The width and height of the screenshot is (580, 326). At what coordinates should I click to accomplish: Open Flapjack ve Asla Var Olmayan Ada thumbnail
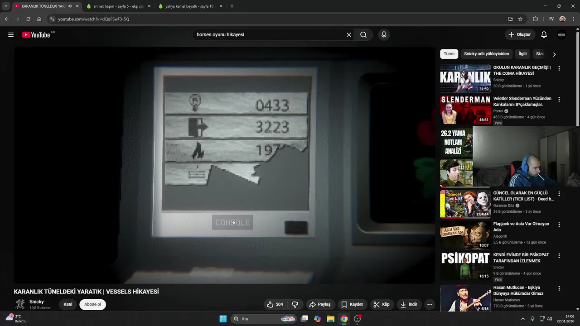click(x=465, y=235)
